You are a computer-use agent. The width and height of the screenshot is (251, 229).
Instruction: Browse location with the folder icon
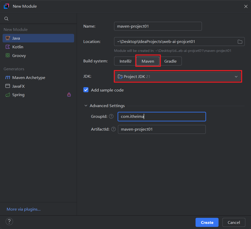pyautogui.click(x=240, y=42)
